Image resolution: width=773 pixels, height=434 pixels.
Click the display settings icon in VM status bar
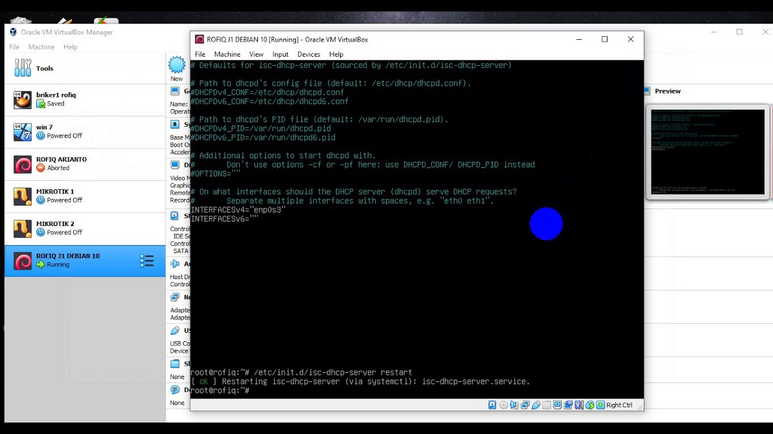557,405
